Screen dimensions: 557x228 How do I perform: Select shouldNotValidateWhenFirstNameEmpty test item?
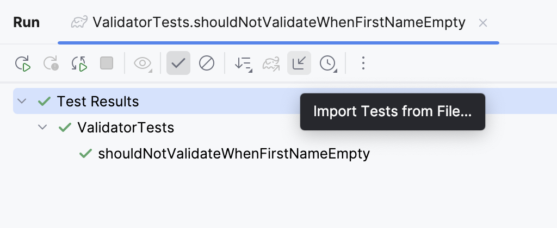pos(234,154)
